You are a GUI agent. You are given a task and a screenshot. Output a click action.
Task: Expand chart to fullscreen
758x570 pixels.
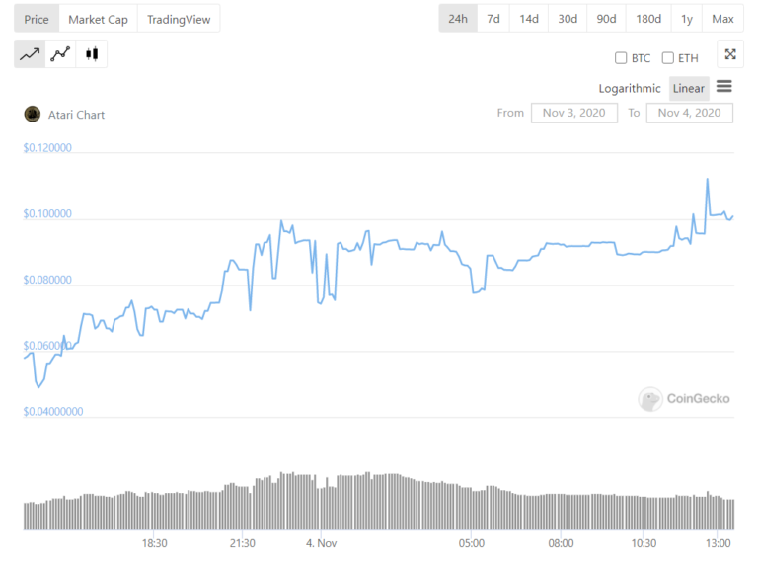pos(729,55)
